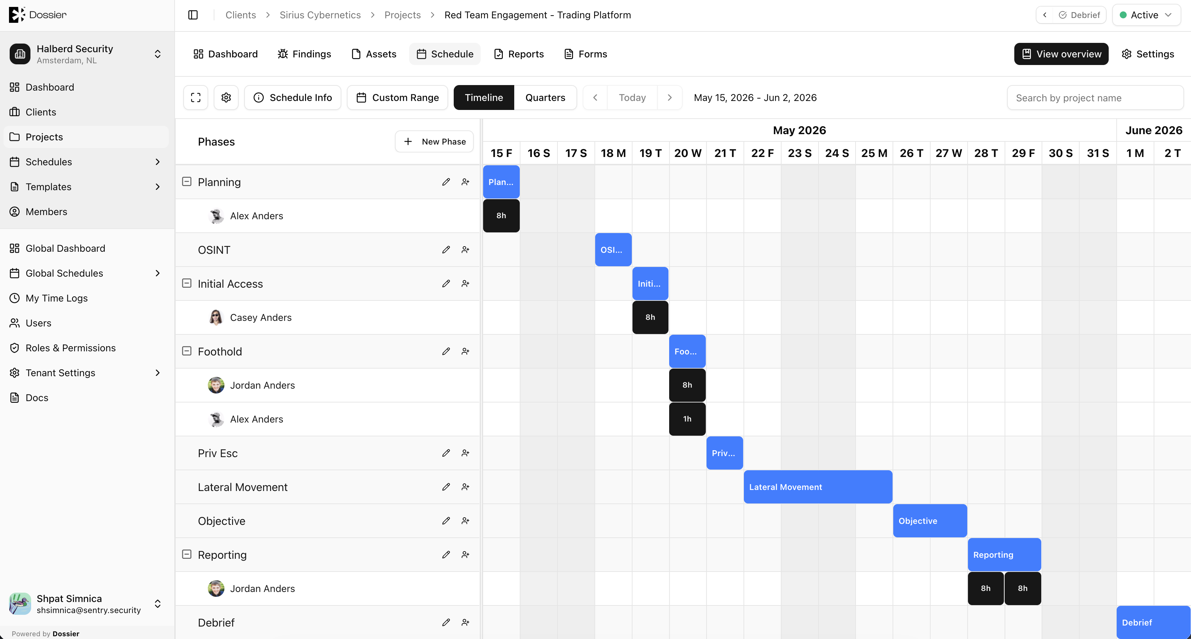Switch to Quarters view
Image resolution: width=1191 pixels, height=639 pixels.
click(545, 98)
